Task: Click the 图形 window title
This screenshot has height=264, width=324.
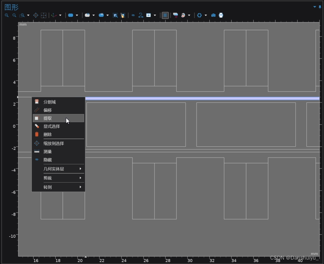Action: 11,7
